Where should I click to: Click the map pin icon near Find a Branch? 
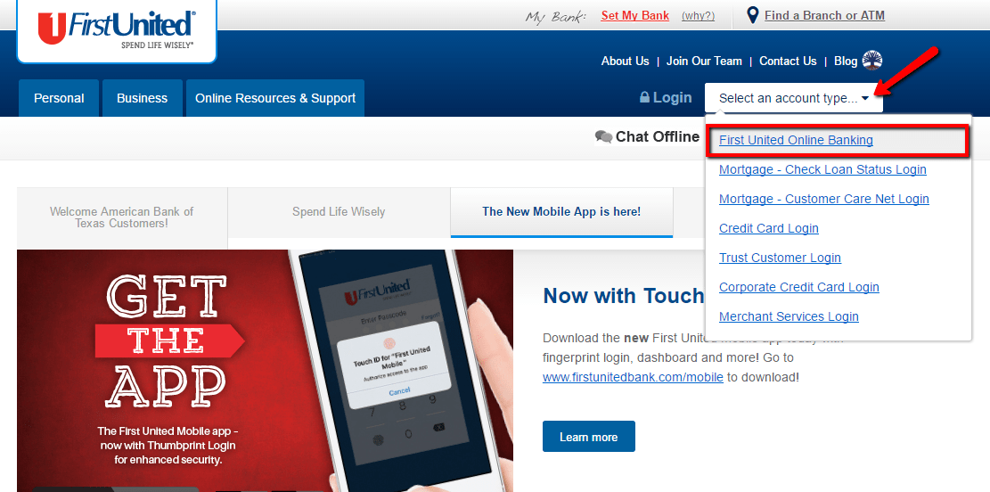[752, 16]
